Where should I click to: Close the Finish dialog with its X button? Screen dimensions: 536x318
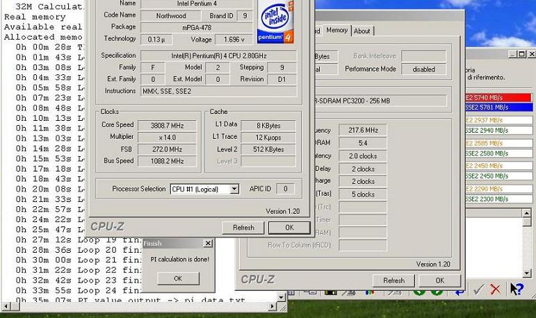(x=207, y=243)
